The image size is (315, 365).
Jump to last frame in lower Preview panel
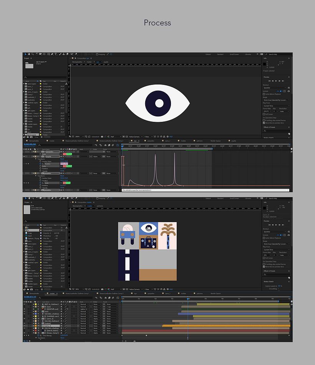(x=283, y=225)
